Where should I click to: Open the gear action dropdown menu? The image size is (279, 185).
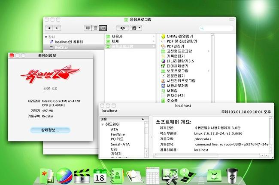(x=136, y=28)
